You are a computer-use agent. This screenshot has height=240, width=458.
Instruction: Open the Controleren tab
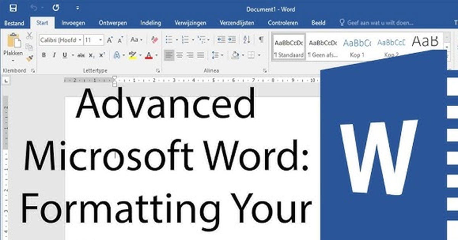click(283, 23)
